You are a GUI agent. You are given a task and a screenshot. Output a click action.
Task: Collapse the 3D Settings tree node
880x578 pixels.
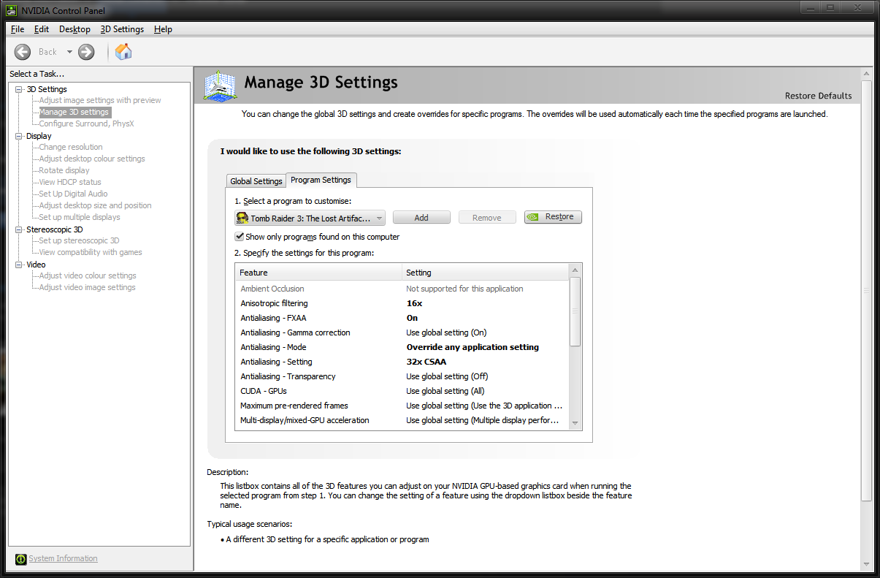tap(19, 89)
